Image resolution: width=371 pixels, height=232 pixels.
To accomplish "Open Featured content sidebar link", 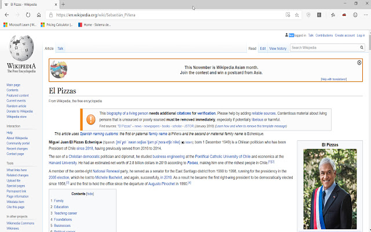I will (x=17, y=96).
